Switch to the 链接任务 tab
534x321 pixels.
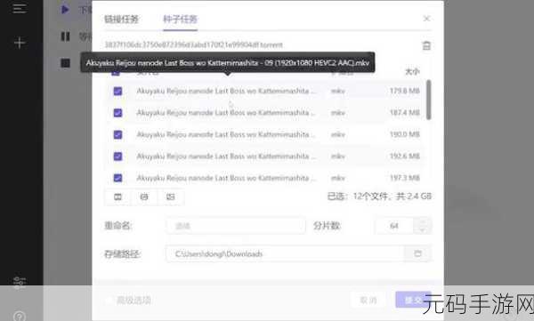coord(122,19)
